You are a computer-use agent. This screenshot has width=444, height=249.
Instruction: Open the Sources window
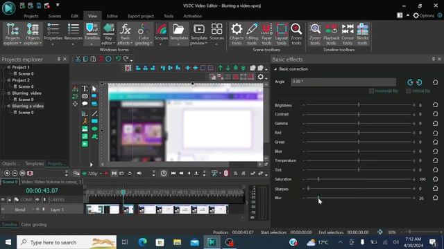(216, 34)
